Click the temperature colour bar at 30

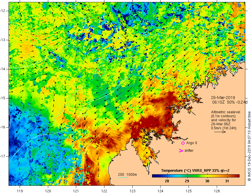point(207,176)
